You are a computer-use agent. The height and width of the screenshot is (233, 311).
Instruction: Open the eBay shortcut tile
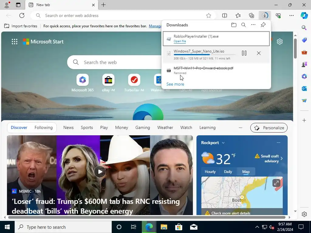(x=108, y=83)
